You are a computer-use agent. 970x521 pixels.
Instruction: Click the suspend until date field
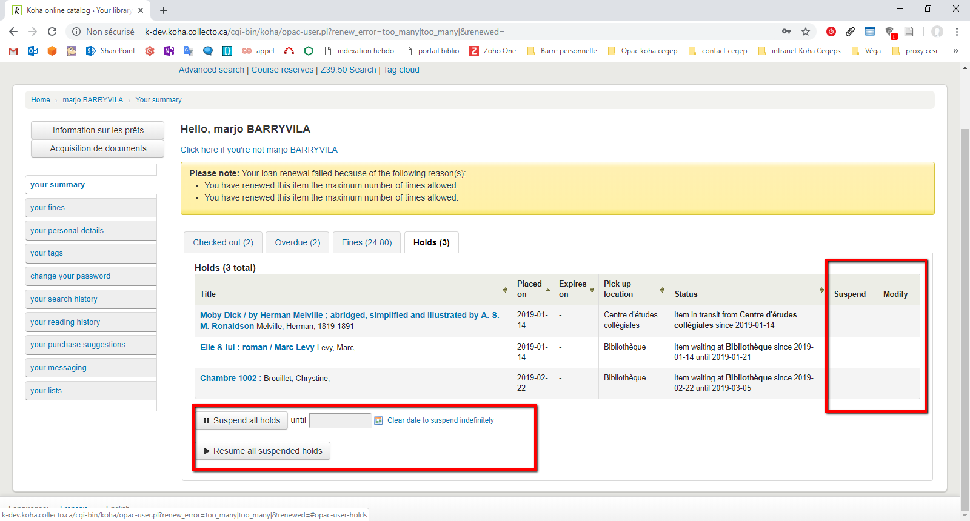(x=340, y=420)
